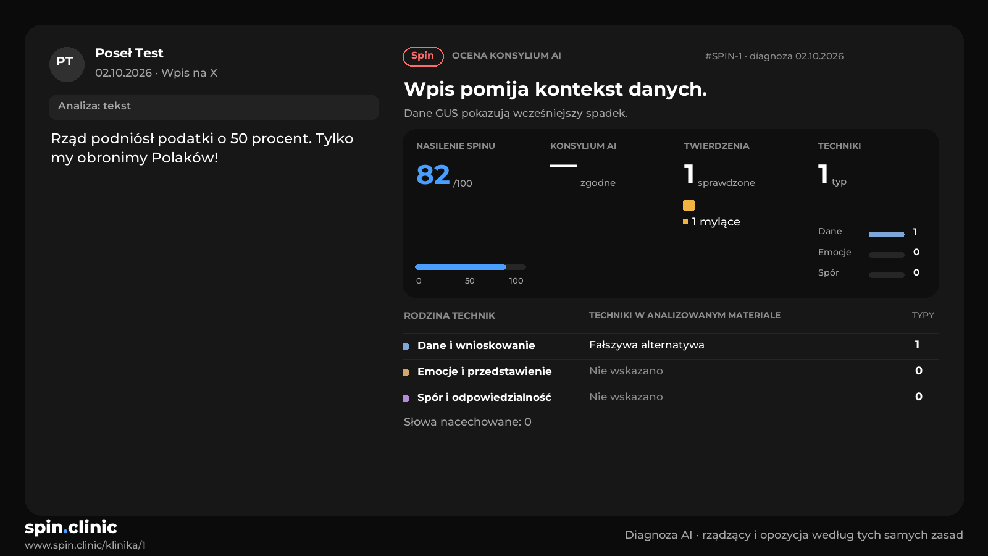
Task: Click the PT avatar circle
Action: pyautogui.click(x=67, y=64)
